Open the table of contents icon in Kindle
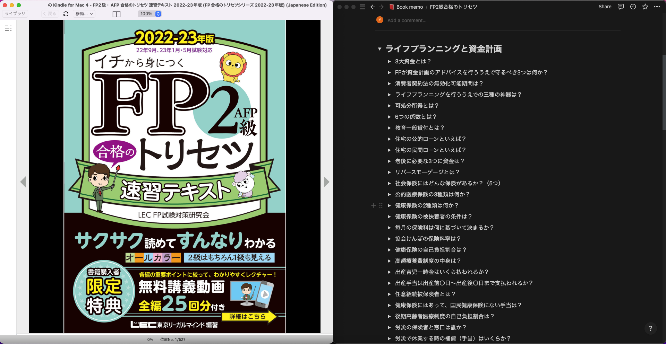Viewport: 666px width, 344px height. click(x=8, y=28)
